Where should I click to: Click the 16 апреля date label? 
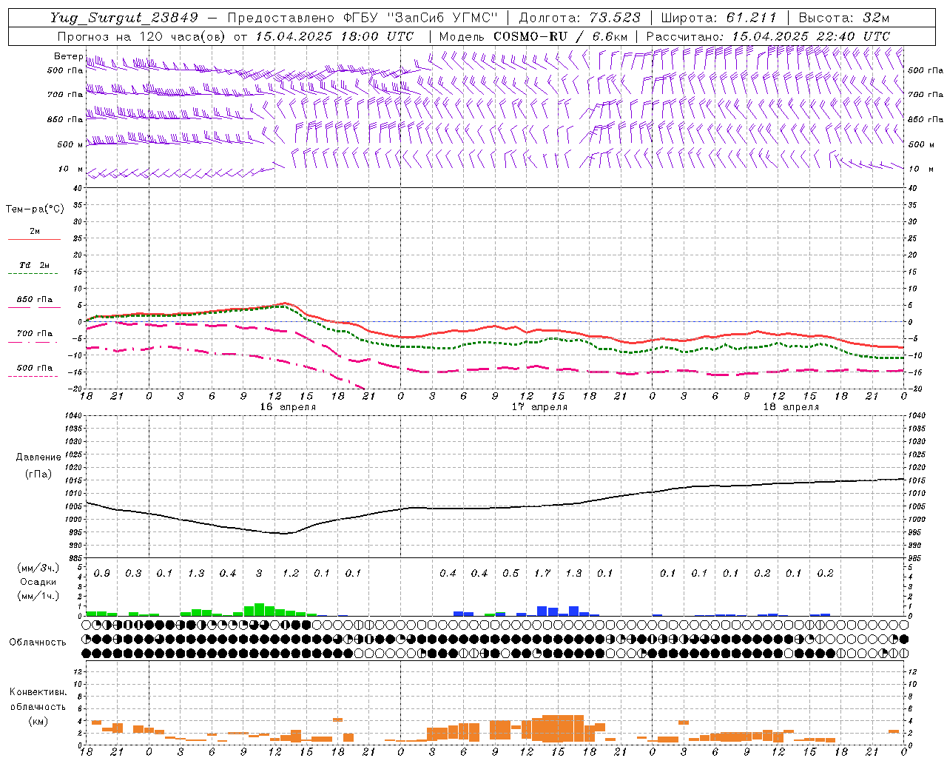[288, 406]
